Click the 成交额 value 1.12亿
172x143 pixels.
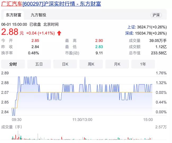161,47
